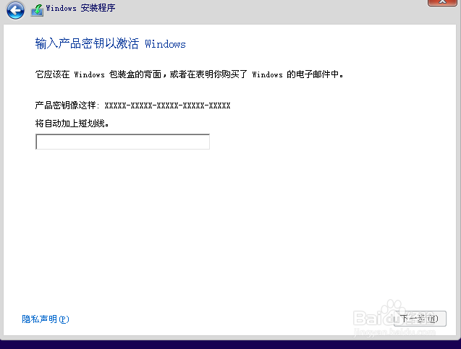Go back with the blue arrow button
Screen dimensions: 461x349
(x=15, y=10)
